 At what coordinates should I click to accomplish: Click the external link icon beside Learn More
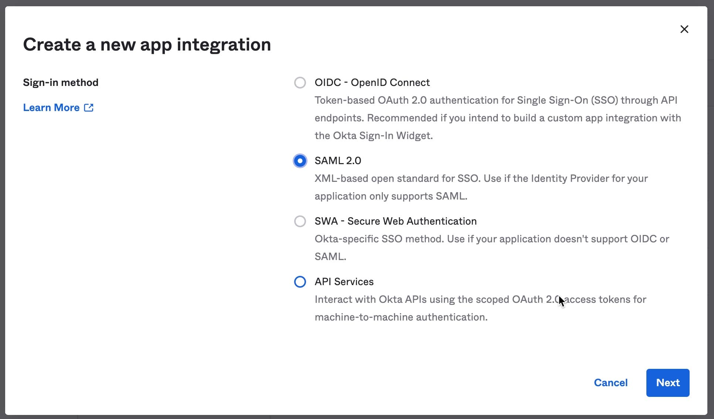89,107
